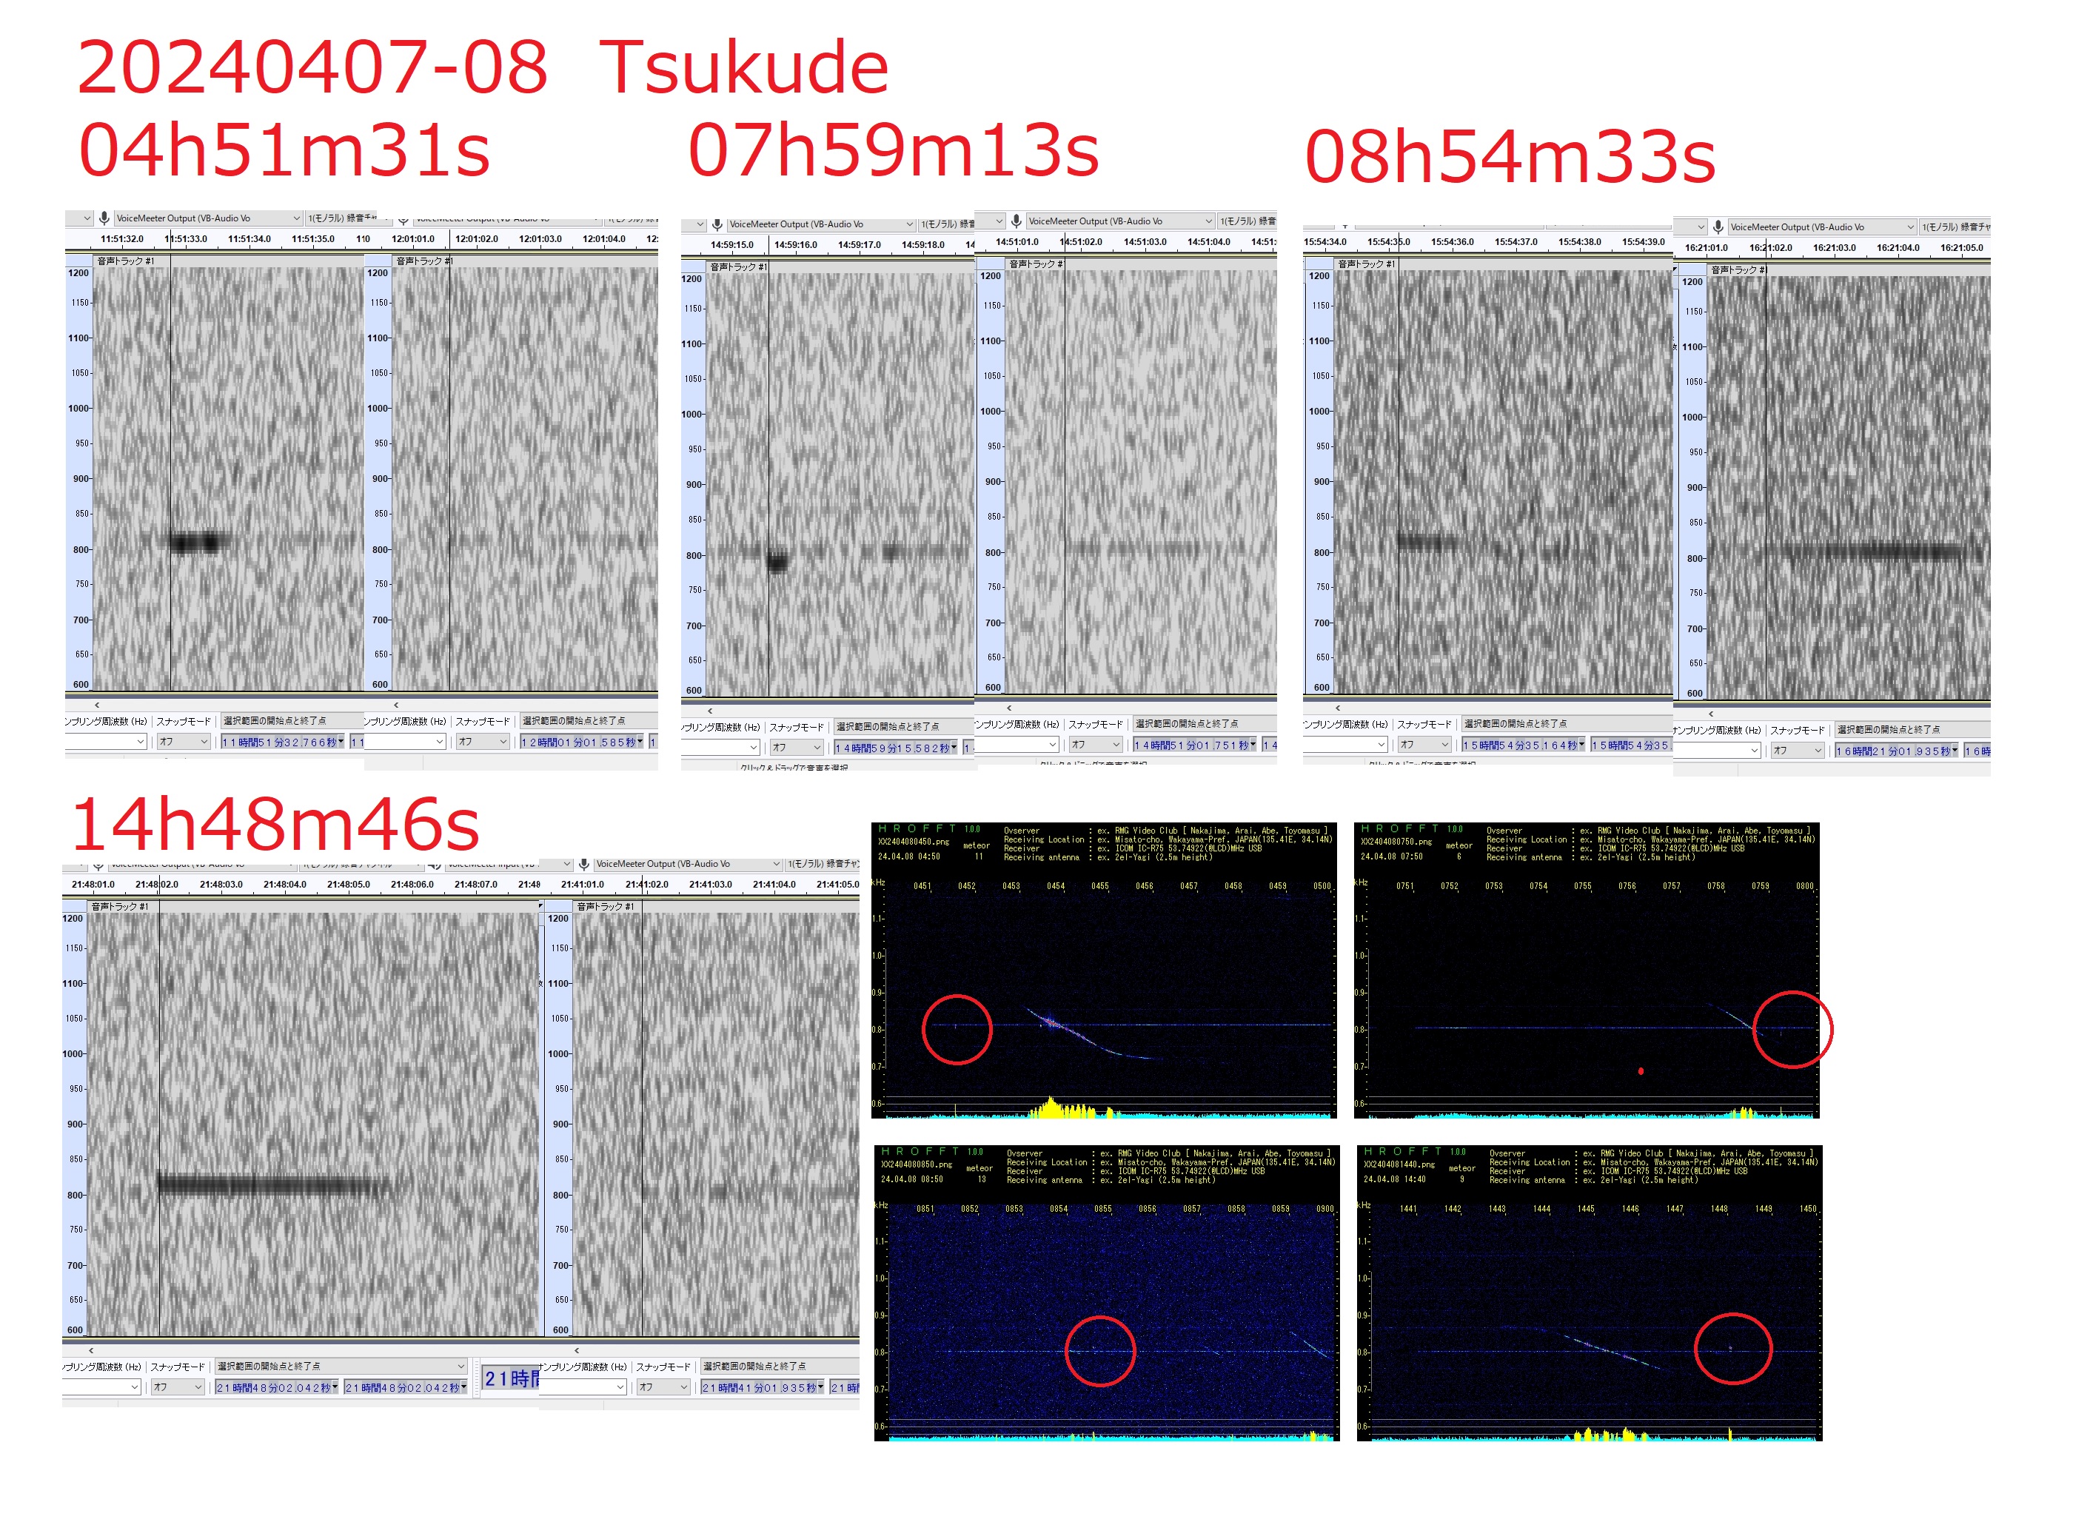Expand 選択範囲の開始点と終了点 dropdown in 21:48 panel
The height and width of the screenshot is (1522, 2073).
[461, 1367]
